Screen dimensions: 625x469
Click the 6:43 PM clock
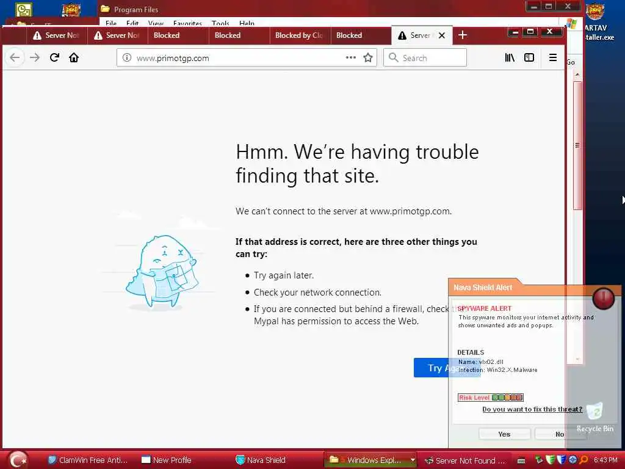605,460
